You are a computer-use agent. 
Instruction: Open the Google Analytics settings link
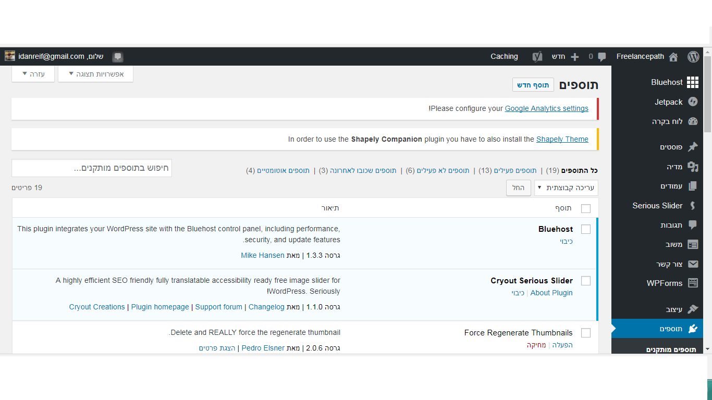546,108
